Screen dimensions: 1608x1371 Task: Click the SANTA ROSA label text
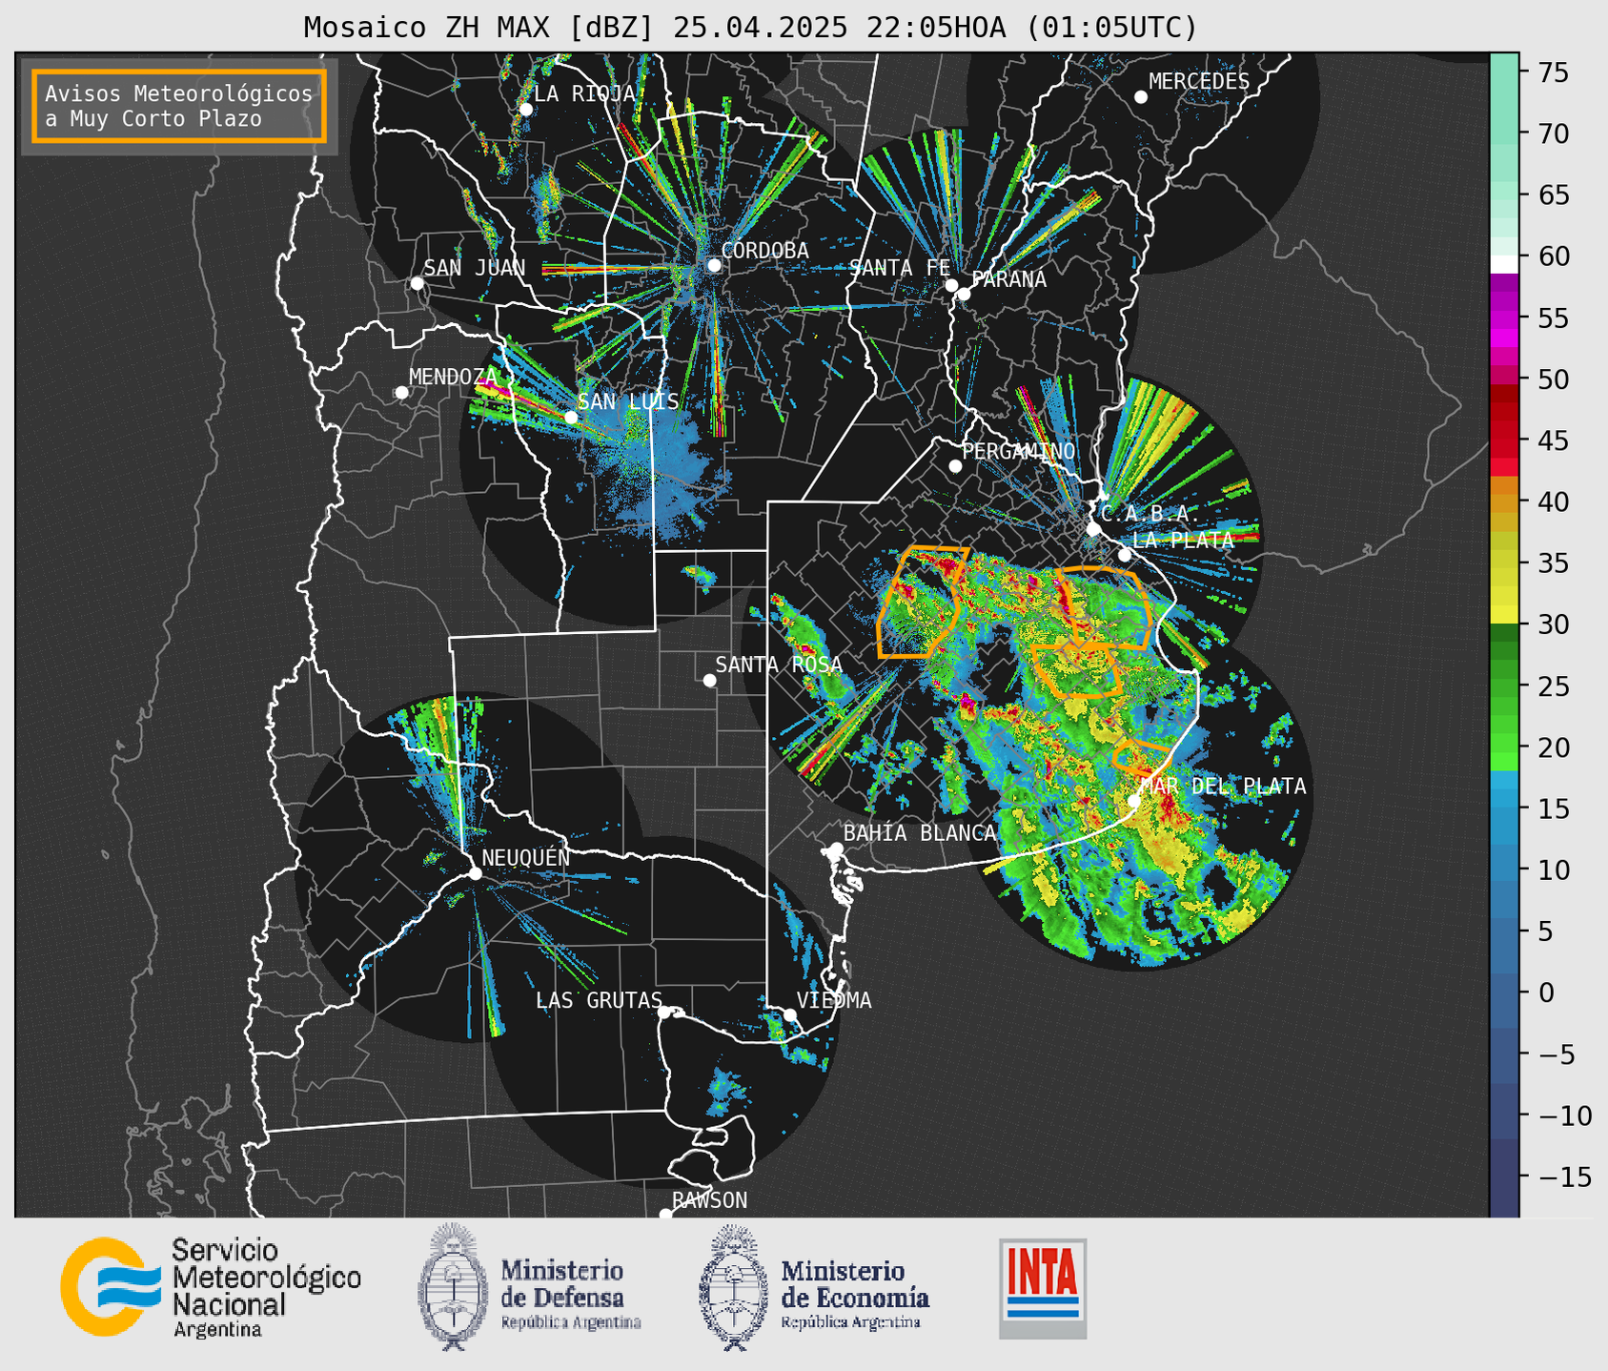(779, 665)
